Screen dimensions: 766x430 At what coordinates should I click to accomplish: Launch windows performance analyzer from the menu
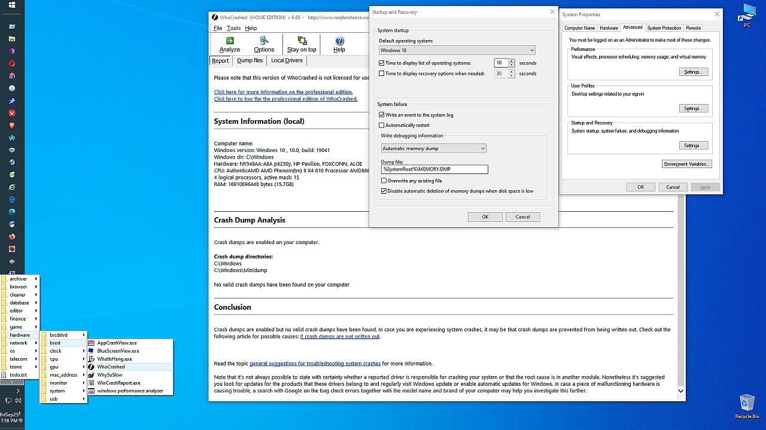130,391
